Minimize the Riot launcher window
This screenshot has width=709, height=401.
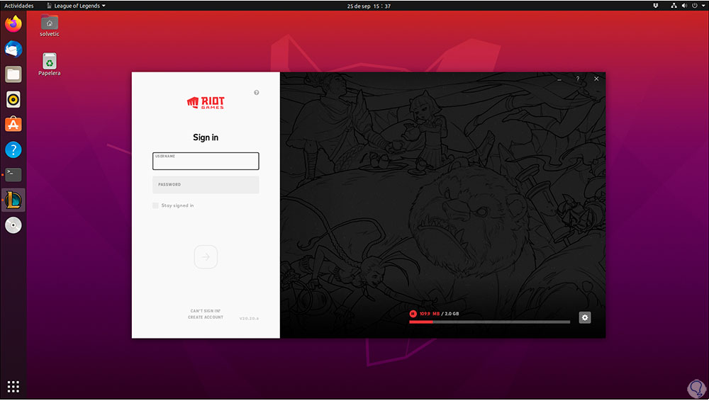point(559,79)
